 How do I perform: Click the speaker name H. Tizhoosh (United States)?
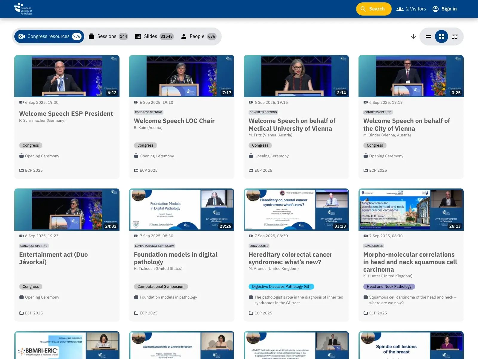(158, 269)
